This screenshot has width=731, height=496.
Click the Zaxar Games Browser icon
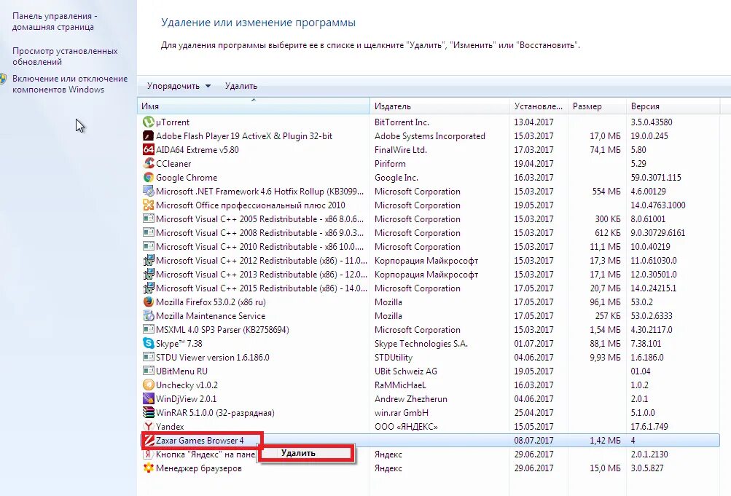point(149,440)
